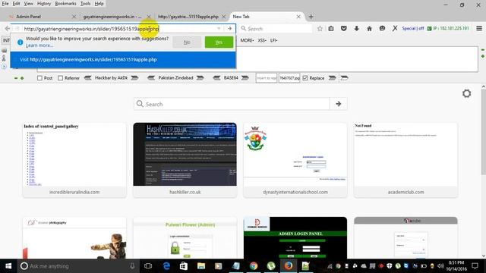The image size is (486, 273).
Task: Click the info icon in suggestion prompt
Action: [x=21, y=42]
